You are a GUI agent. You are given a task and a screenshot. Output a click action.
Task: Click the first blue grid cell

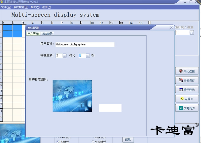click(8, 28)
